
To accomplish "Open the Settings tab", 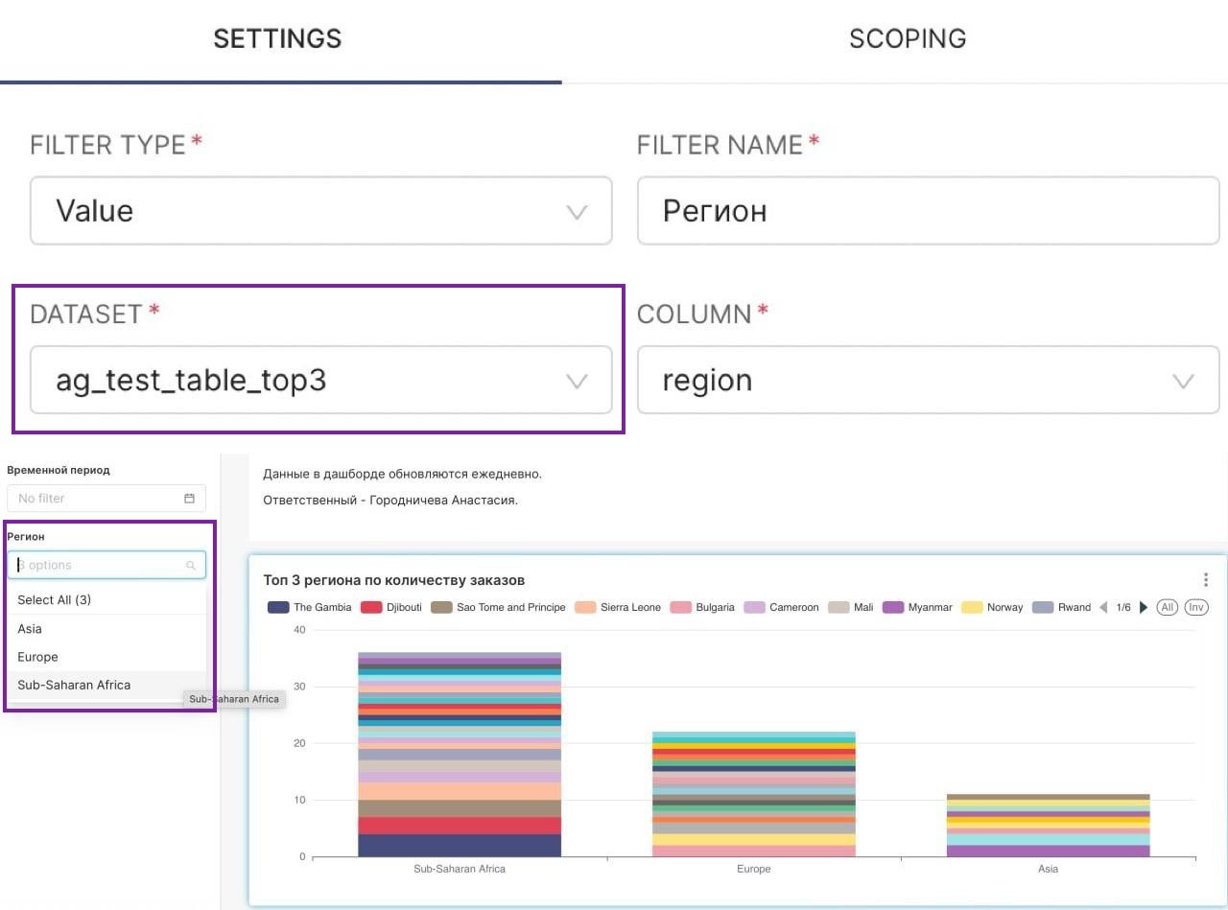I will (277, 39).
